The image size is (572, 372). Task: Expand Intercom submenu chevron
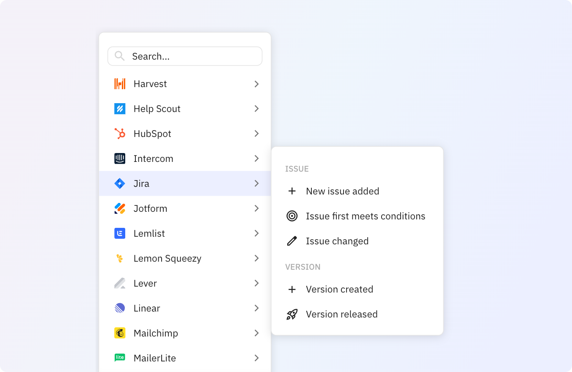click(256, 159)
